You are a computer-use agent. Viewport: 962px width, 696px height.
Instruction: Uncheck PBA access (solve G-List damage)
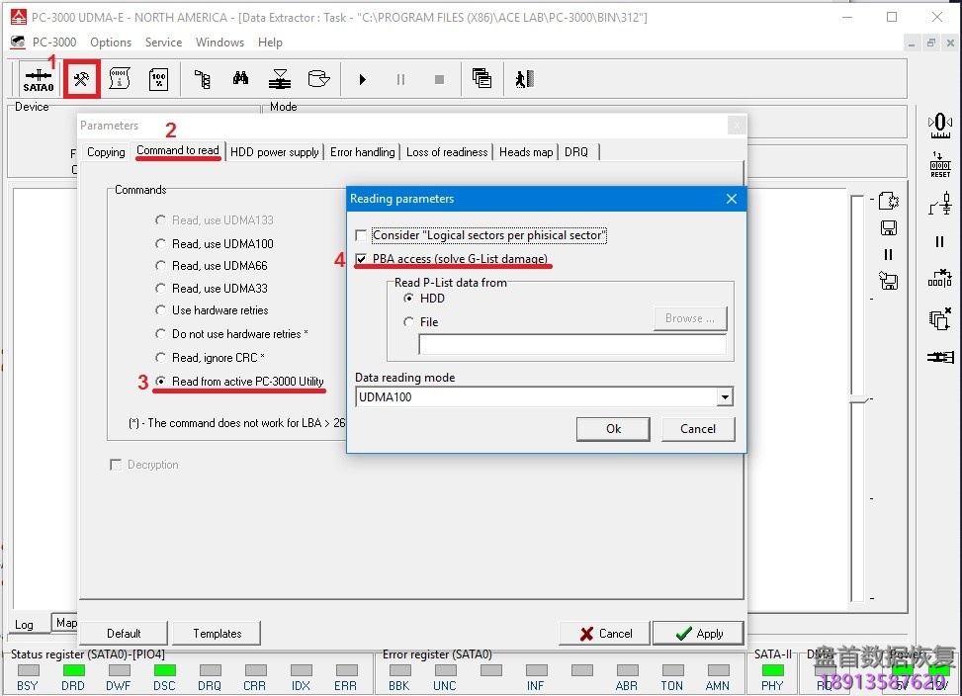(362, 259)
